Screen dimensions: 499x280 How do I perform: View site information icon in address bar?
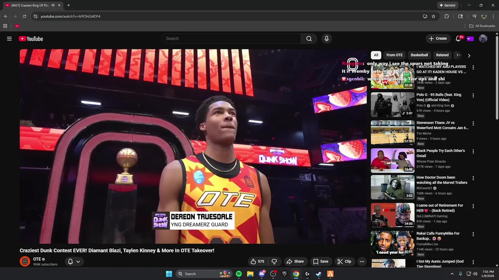point(35,16)
